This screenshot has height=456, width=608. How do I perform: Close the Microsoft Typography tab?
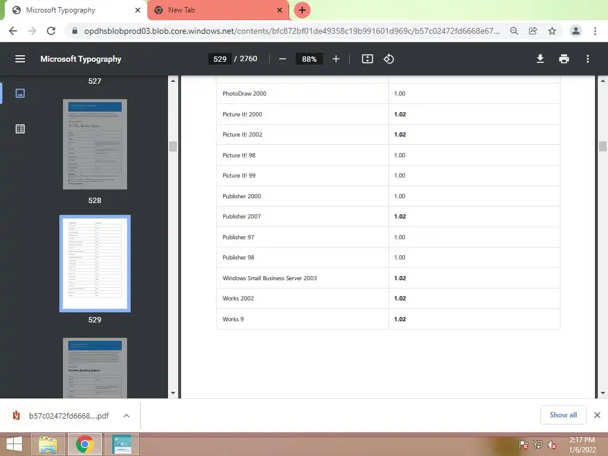[x=138, y=10]
